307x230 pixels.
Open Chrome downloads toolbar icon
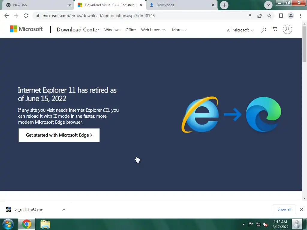[x=250, y=16]
